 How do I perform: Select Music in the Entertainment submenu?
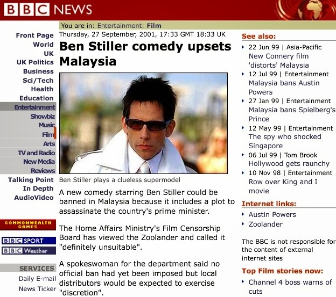click(x=47, y=125)
